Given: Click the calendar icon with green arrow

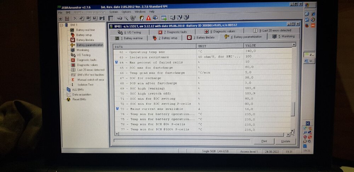Looking at the screenshot, I should pyautogui.click(x=164, y=18).
